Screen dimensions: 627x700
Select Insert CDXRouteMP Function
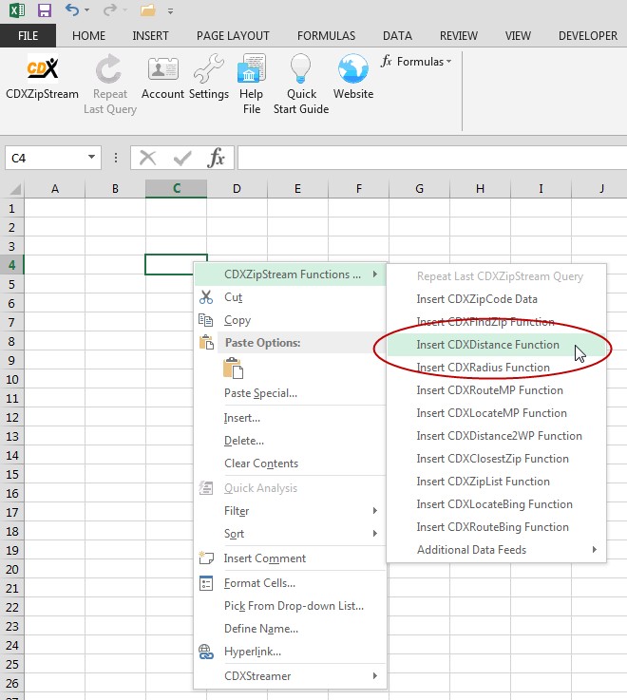(497, 389)
